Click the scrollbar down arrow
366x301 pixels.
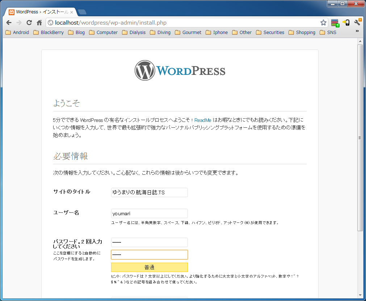[360, 295]
